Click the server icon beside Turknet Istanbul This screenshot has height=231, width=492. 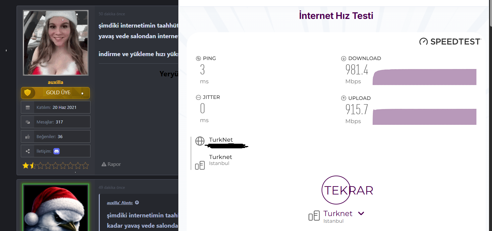[200, 165]
